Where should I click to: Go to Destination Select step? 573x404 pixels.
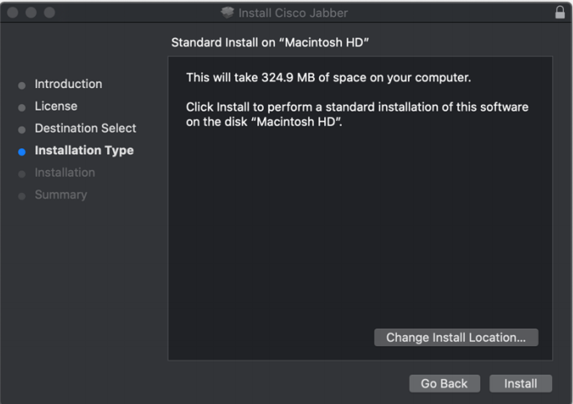[x=85, y=128]
